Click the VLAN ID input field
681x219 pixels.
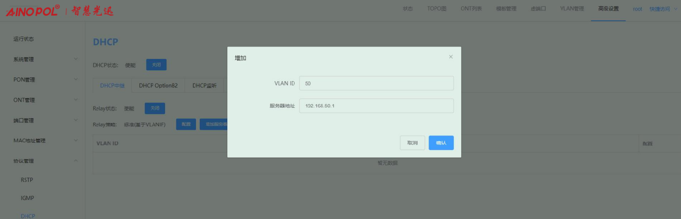(376, 83)
